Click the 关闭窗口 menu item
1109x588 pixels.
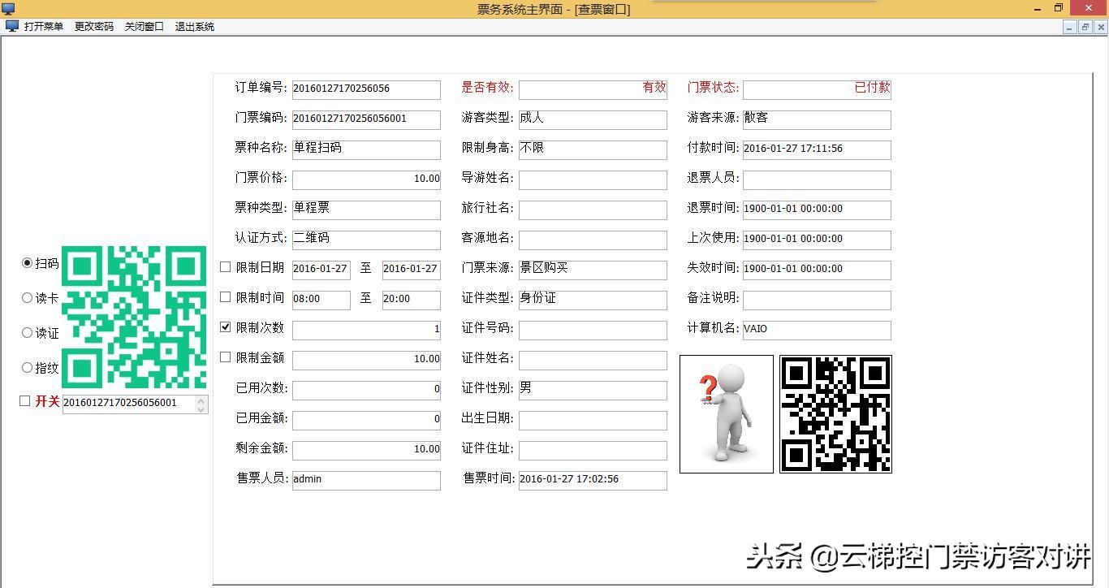[145, 26]
